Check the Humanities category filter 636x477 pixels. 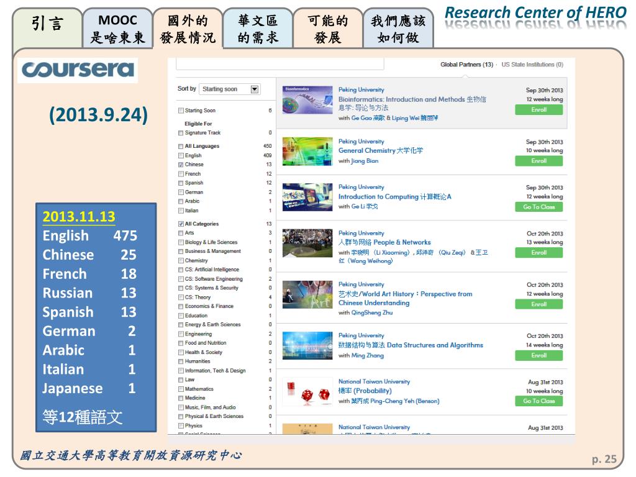[181, 361]
